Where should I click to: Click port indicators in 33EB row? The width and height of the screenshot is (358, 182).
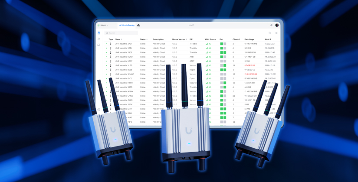point(223,52)
